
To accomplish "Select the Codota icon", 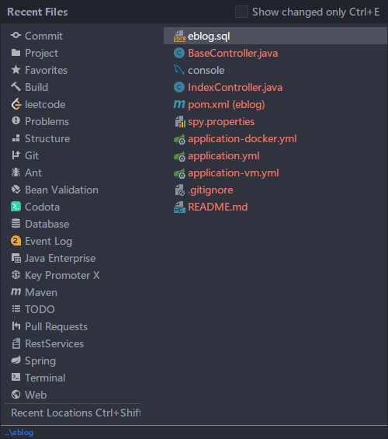I will tap(16, 207).
